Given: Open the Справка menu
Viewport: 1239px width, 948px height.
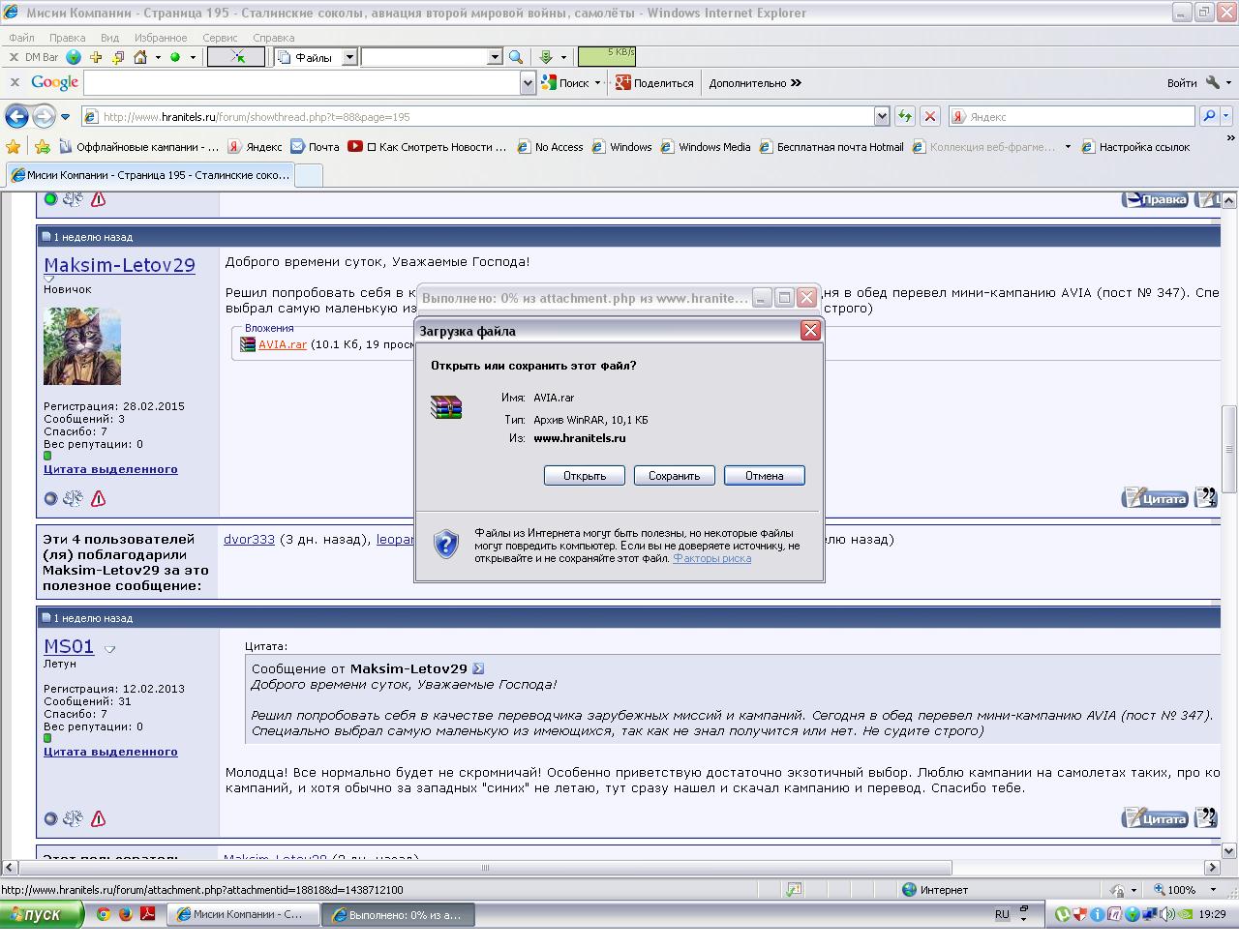Looking at the screenshot, I should (x=273, y=38).
